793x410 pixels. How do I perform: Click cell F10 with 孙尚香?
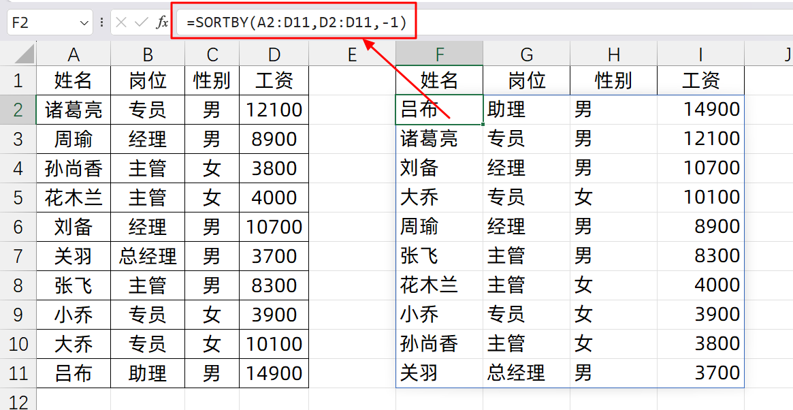pyautogui.click(x=440, y=344)
